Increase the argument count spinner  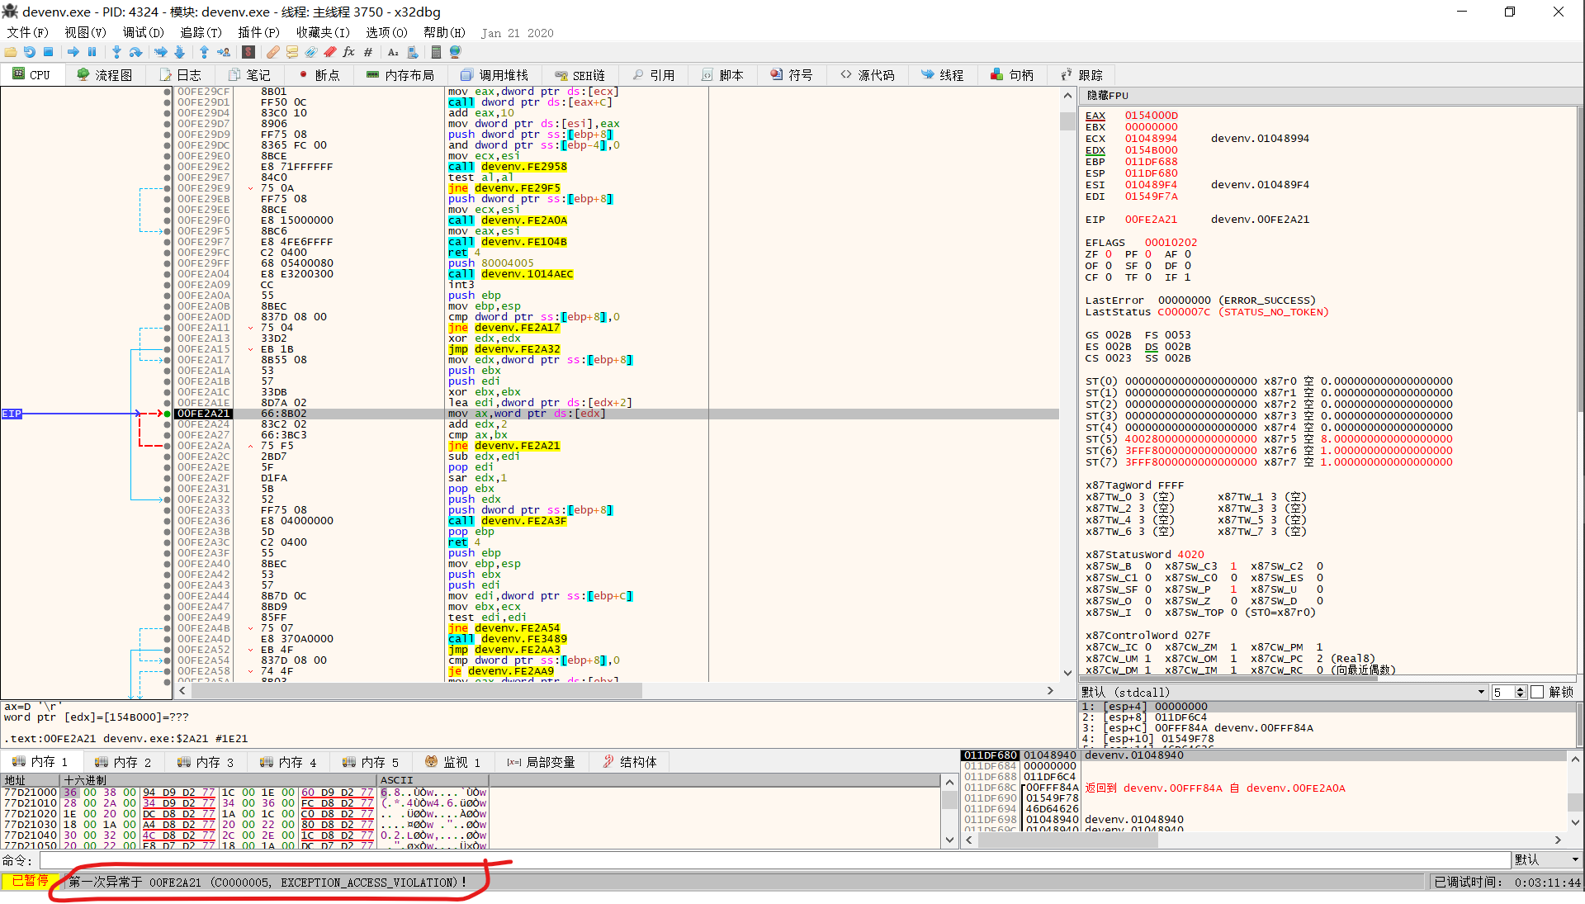1521,689
